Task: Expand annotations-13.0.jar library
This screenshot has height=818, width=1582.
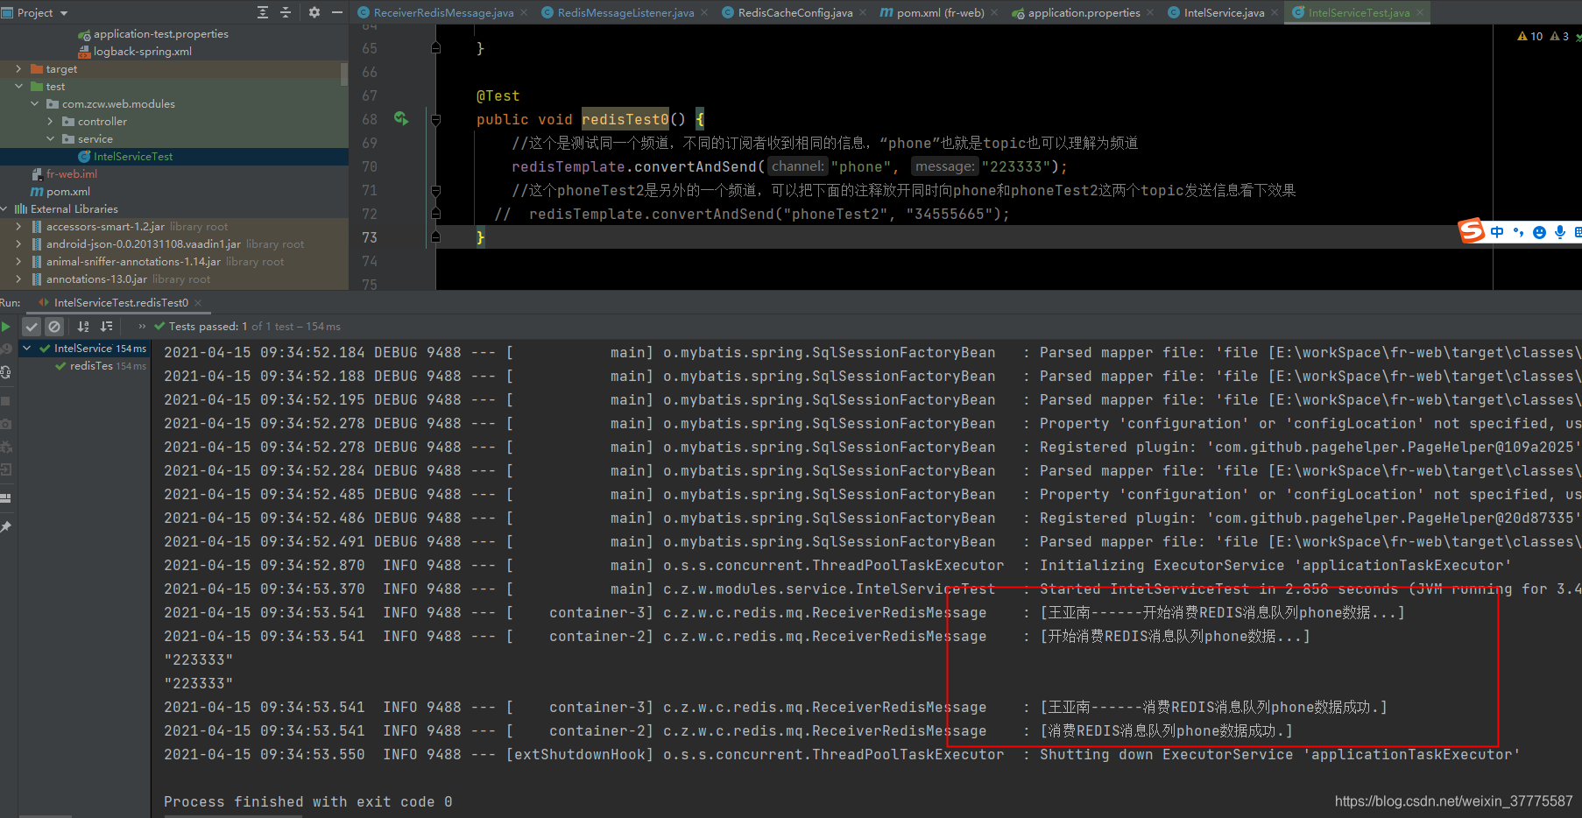Action: 18,279
